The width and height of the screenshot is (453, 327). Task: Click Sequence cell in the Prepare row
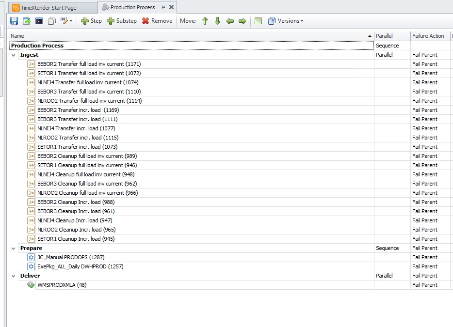tap(392, 248)
